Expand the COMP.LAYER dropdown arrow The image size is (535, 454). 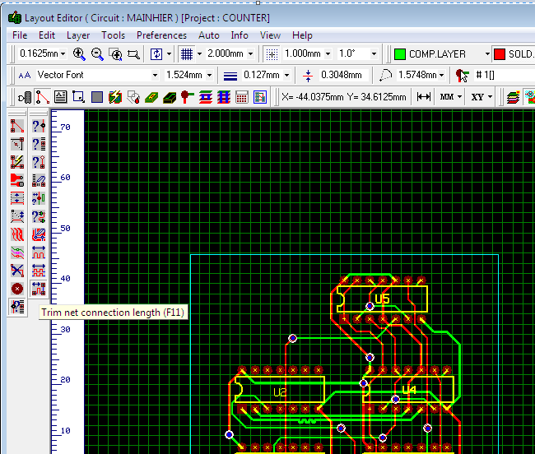[487, 53]
